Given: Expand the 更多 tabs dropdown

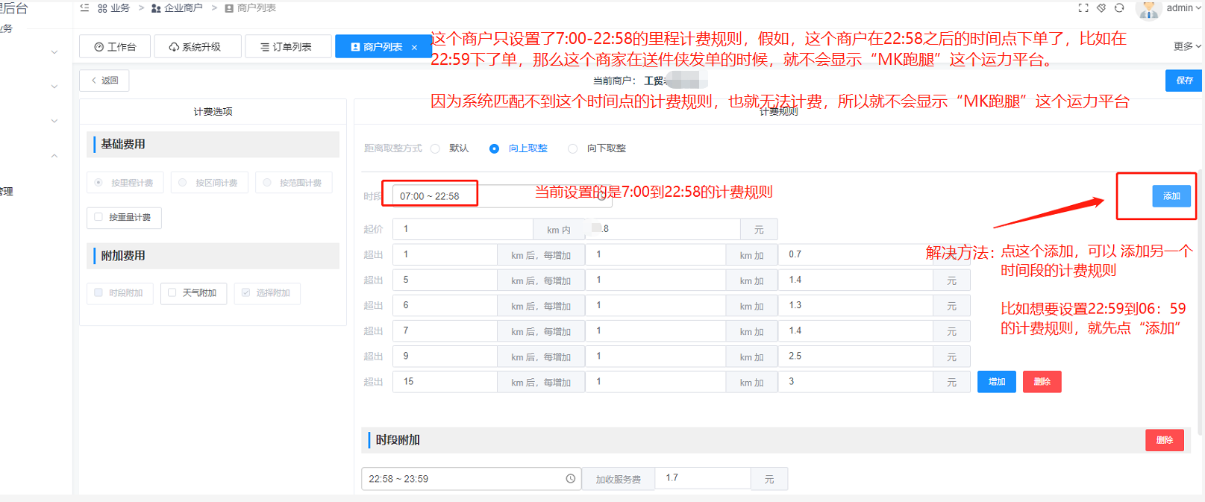Looking at the screenshot, I should [x=1188, y=46].
